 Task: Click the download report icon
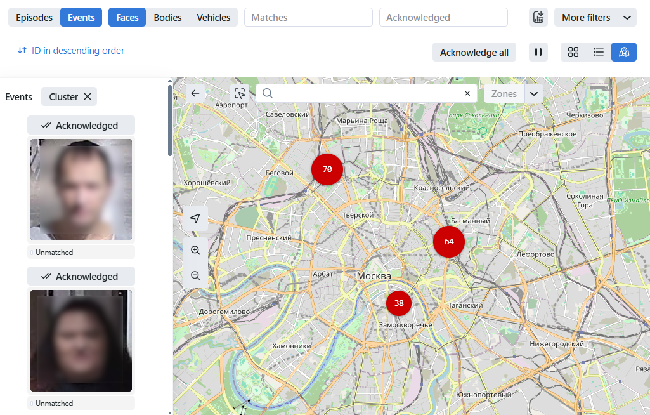coord(538,18)
